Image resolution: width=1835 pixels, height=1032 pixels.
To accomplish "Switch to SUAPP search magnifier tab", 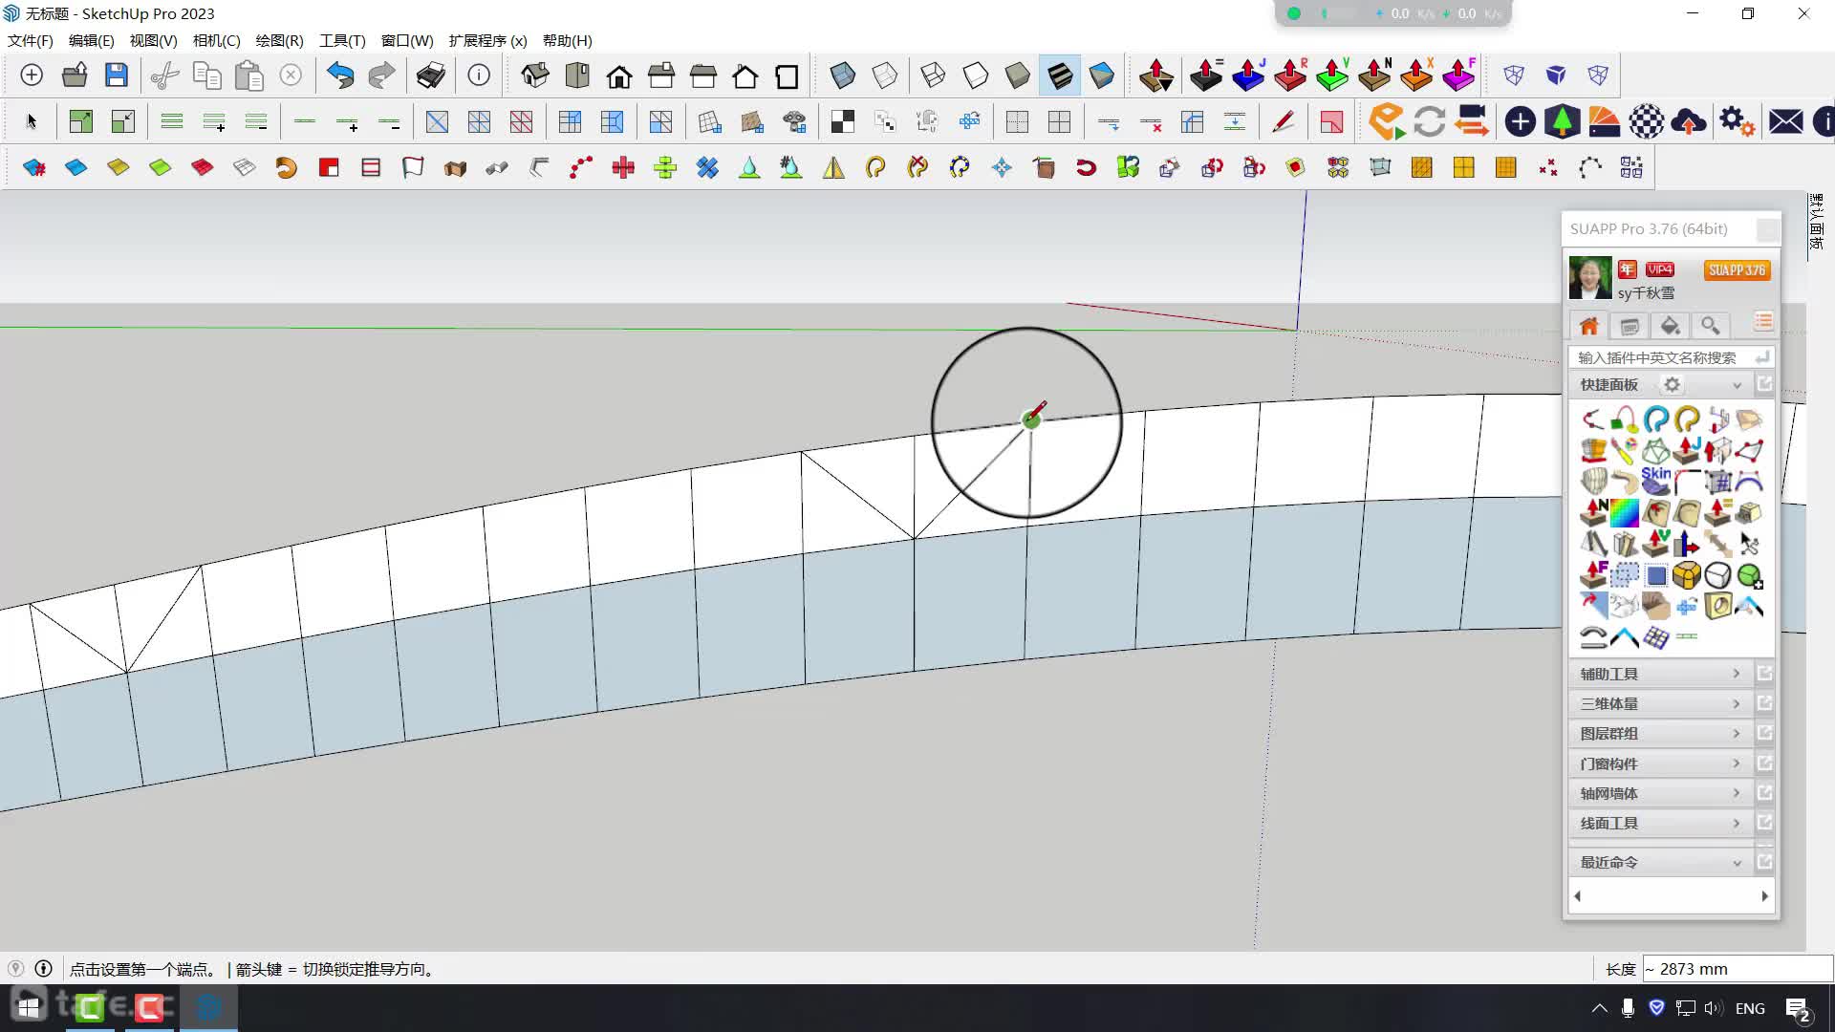I will click(1711, 326).
